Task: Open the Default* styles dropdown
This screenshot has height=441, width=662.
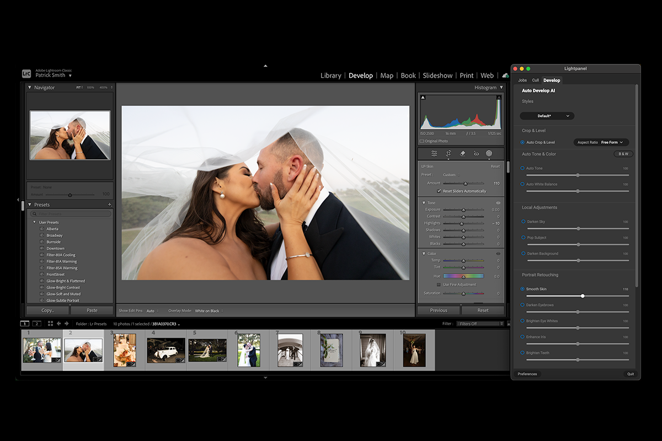Action: point(547,116)
